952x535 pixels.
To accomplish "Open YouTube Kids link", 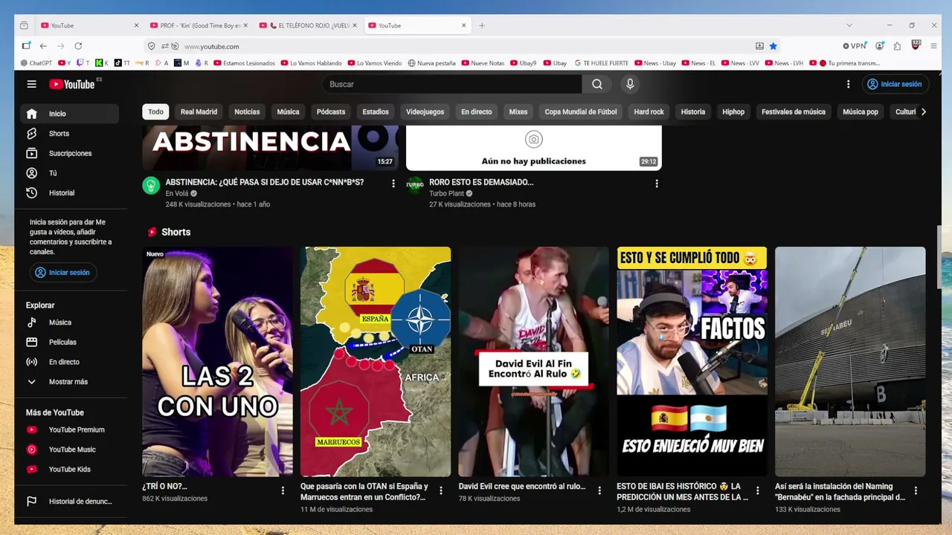I will click(x=69, y=469).
